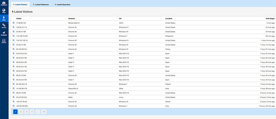Click the 'Opera Mini 8' browser cell
Image resolution: width=276 pixels, height=119 pixels.
coord(73,89)
